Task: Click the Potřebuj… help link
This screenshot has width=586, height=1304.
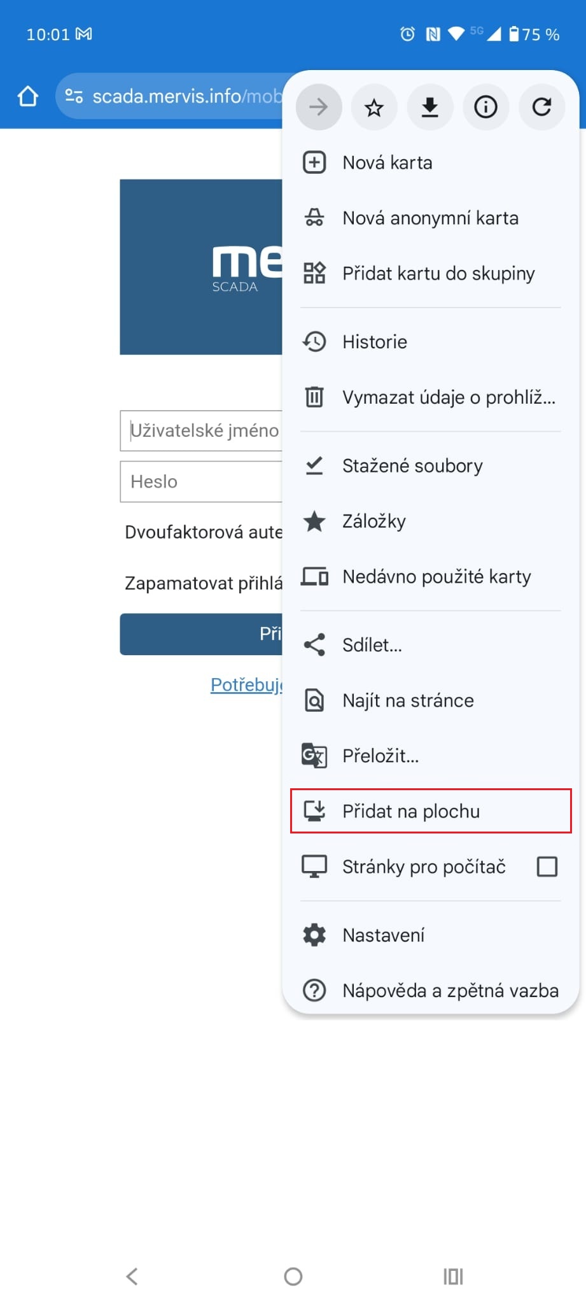Action: tap(246, 685)
